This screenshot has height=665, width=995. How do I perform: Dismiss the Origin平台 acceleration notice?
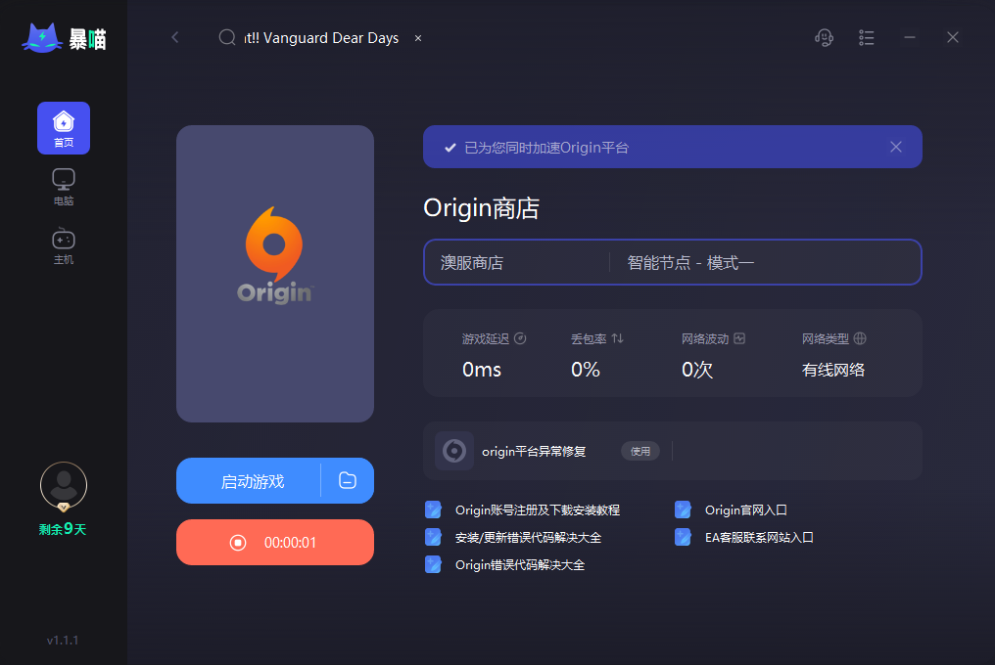point(896,147)
